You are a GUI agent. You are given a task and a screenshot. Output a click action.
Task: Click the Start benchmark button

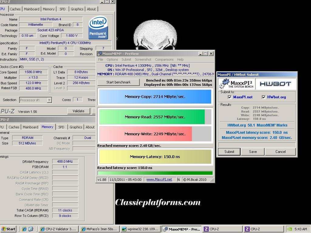(118, 82)
